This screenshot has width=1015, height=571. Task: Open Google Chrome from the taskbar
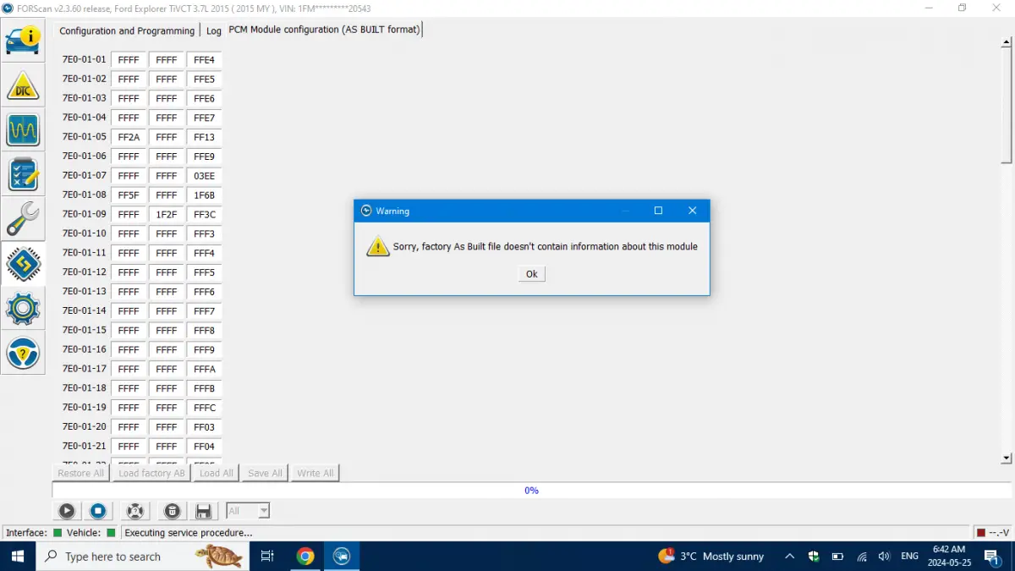[305, 556]
